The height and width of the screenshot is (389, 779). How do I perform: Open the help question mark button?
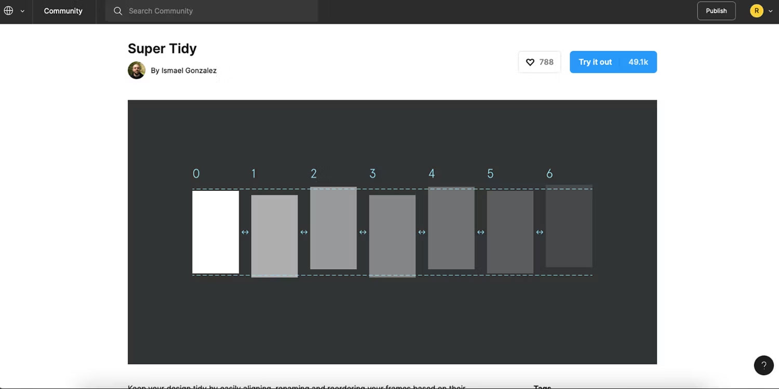pyautogui.click(x=763, y=365)
